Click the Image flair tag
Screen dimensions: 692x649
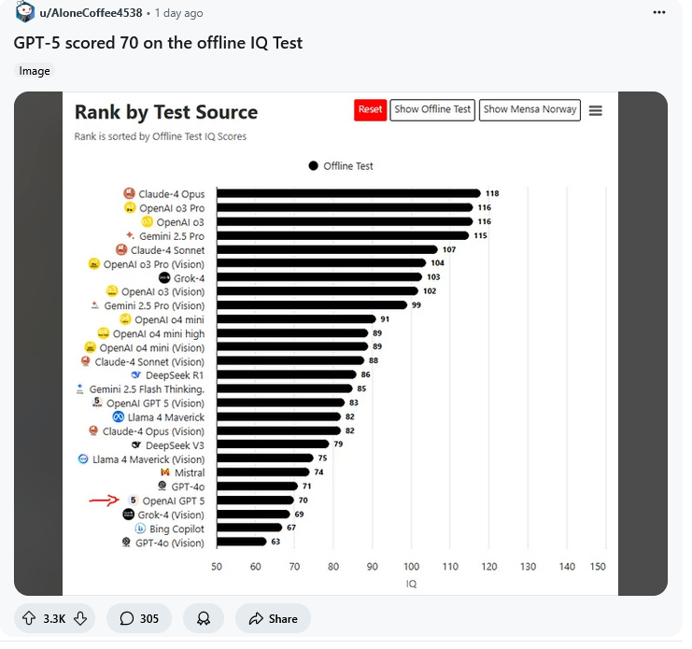point(35,71)
